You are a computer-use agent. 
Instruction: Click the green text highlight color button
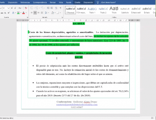(18, 13)
